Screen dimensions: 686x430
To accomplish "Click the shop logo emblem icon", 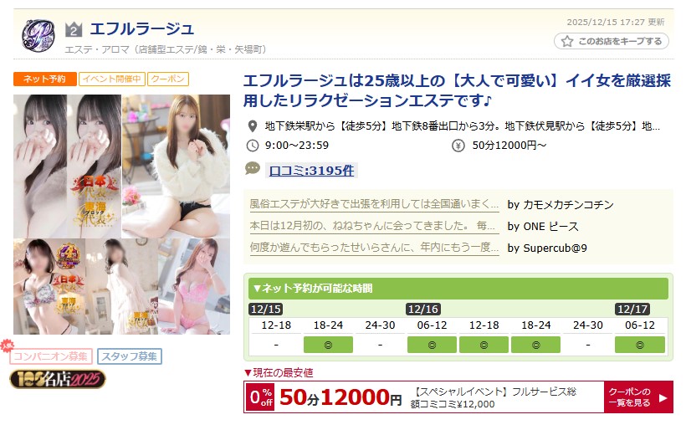I will (x=38, y=36).
